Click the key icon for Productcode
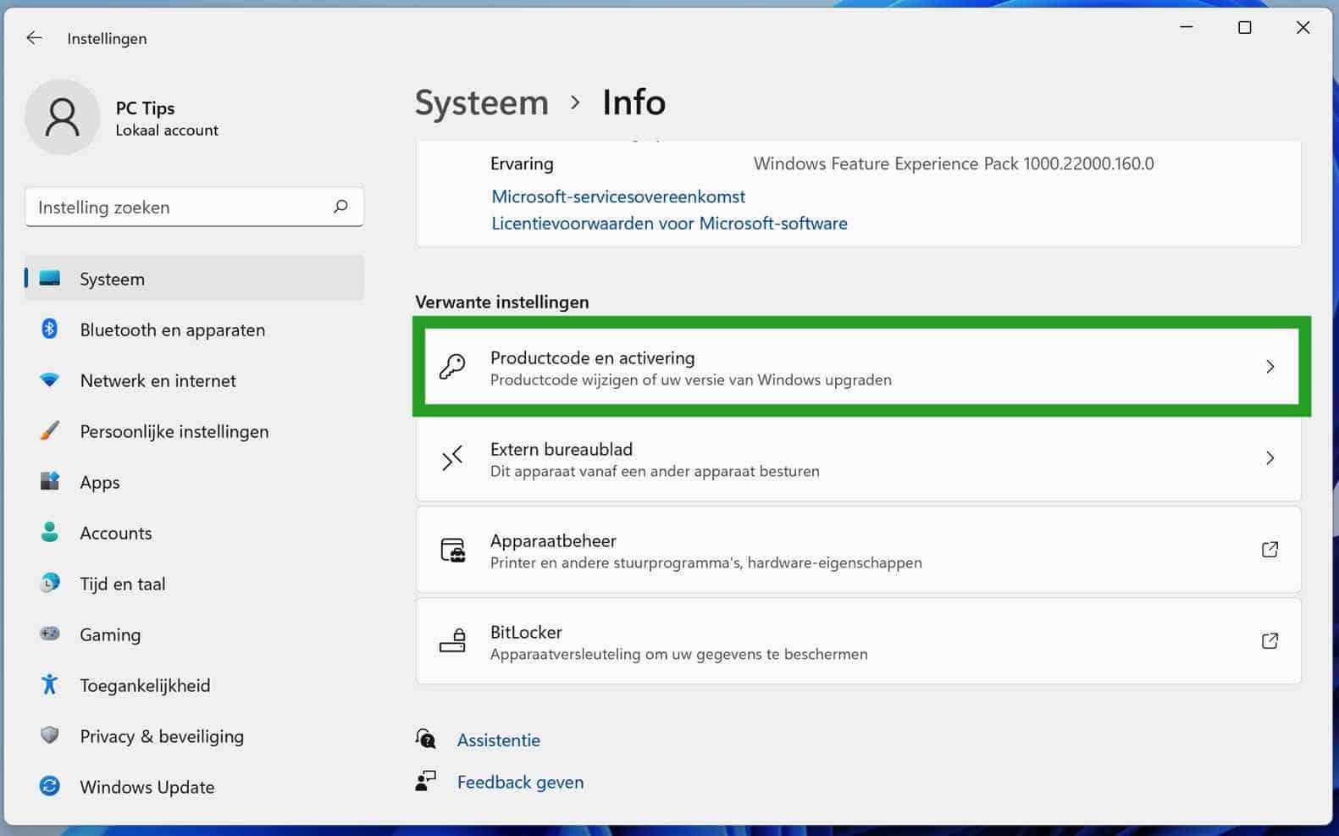1339x836 pixels. point(452,367)
